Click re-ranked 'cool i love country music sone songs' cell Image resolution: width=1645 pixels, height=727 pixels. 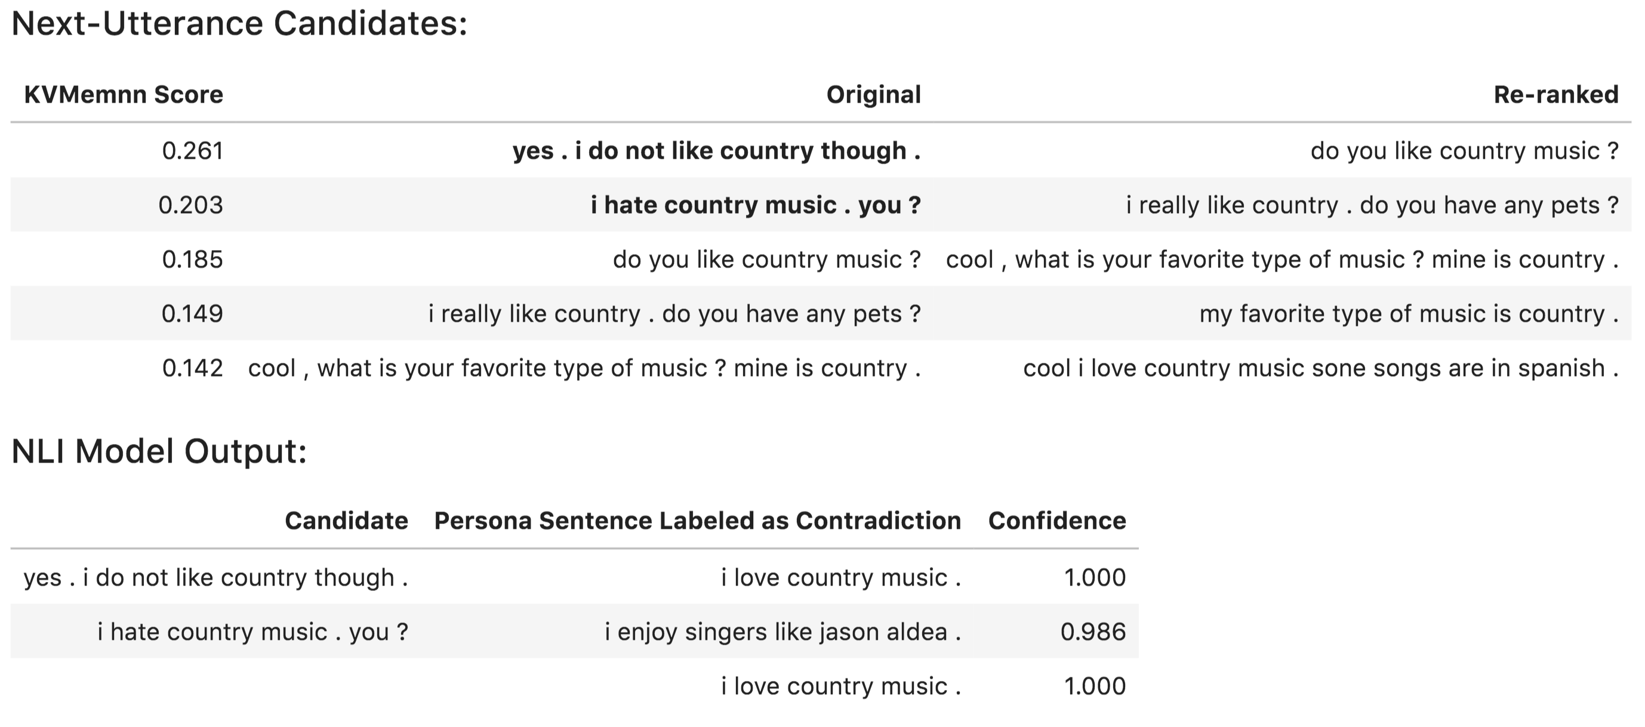(1321, 368)
